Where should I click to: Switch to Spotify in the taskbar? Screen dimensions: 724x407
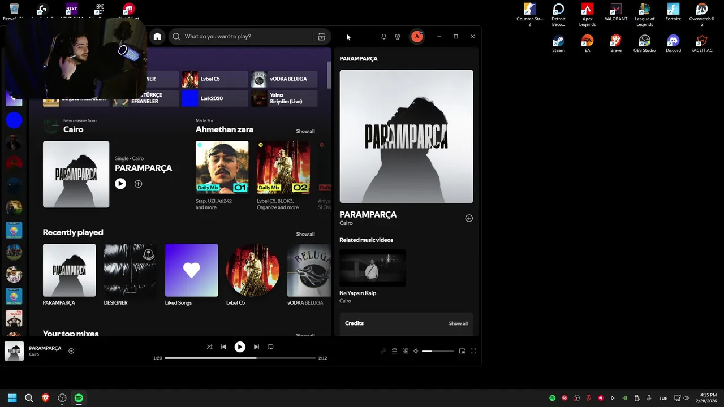(79, 398)
